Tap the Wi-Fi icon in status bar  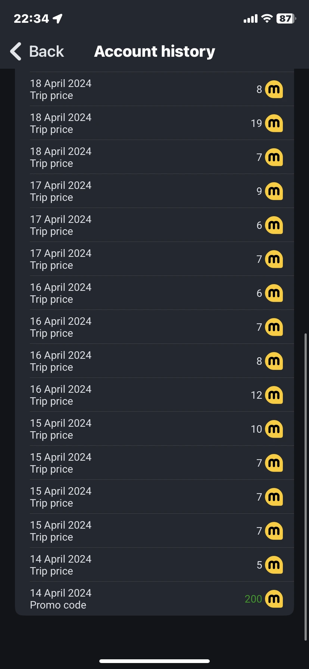(x=267, y=19)
